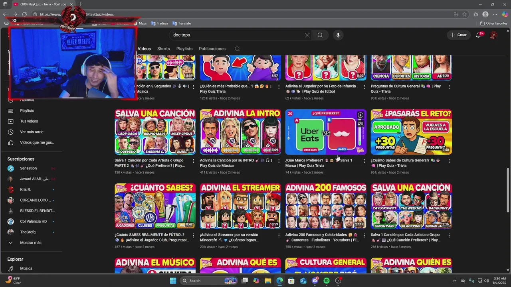Clear the 'doc tops' search text with X
This screenshot has height=287, width=511.
(307, 35)
